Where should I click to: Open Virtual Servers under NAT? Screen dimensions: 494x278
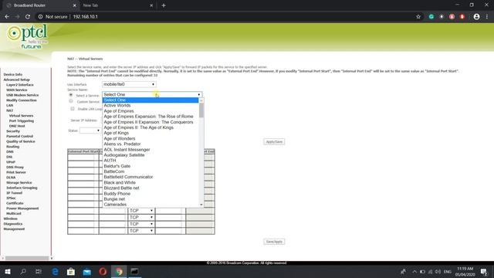pos(21,116)
